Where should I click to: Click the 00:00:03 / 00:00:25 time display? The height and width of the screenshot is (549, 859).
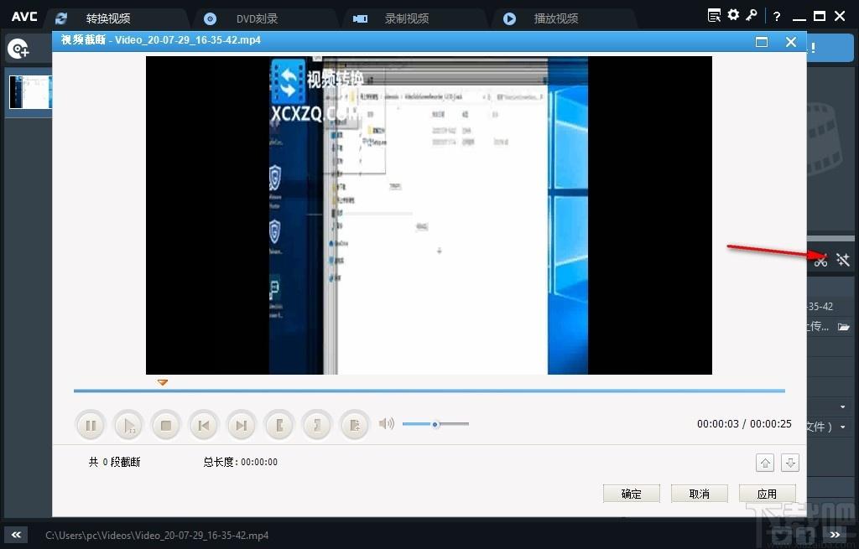744,423
